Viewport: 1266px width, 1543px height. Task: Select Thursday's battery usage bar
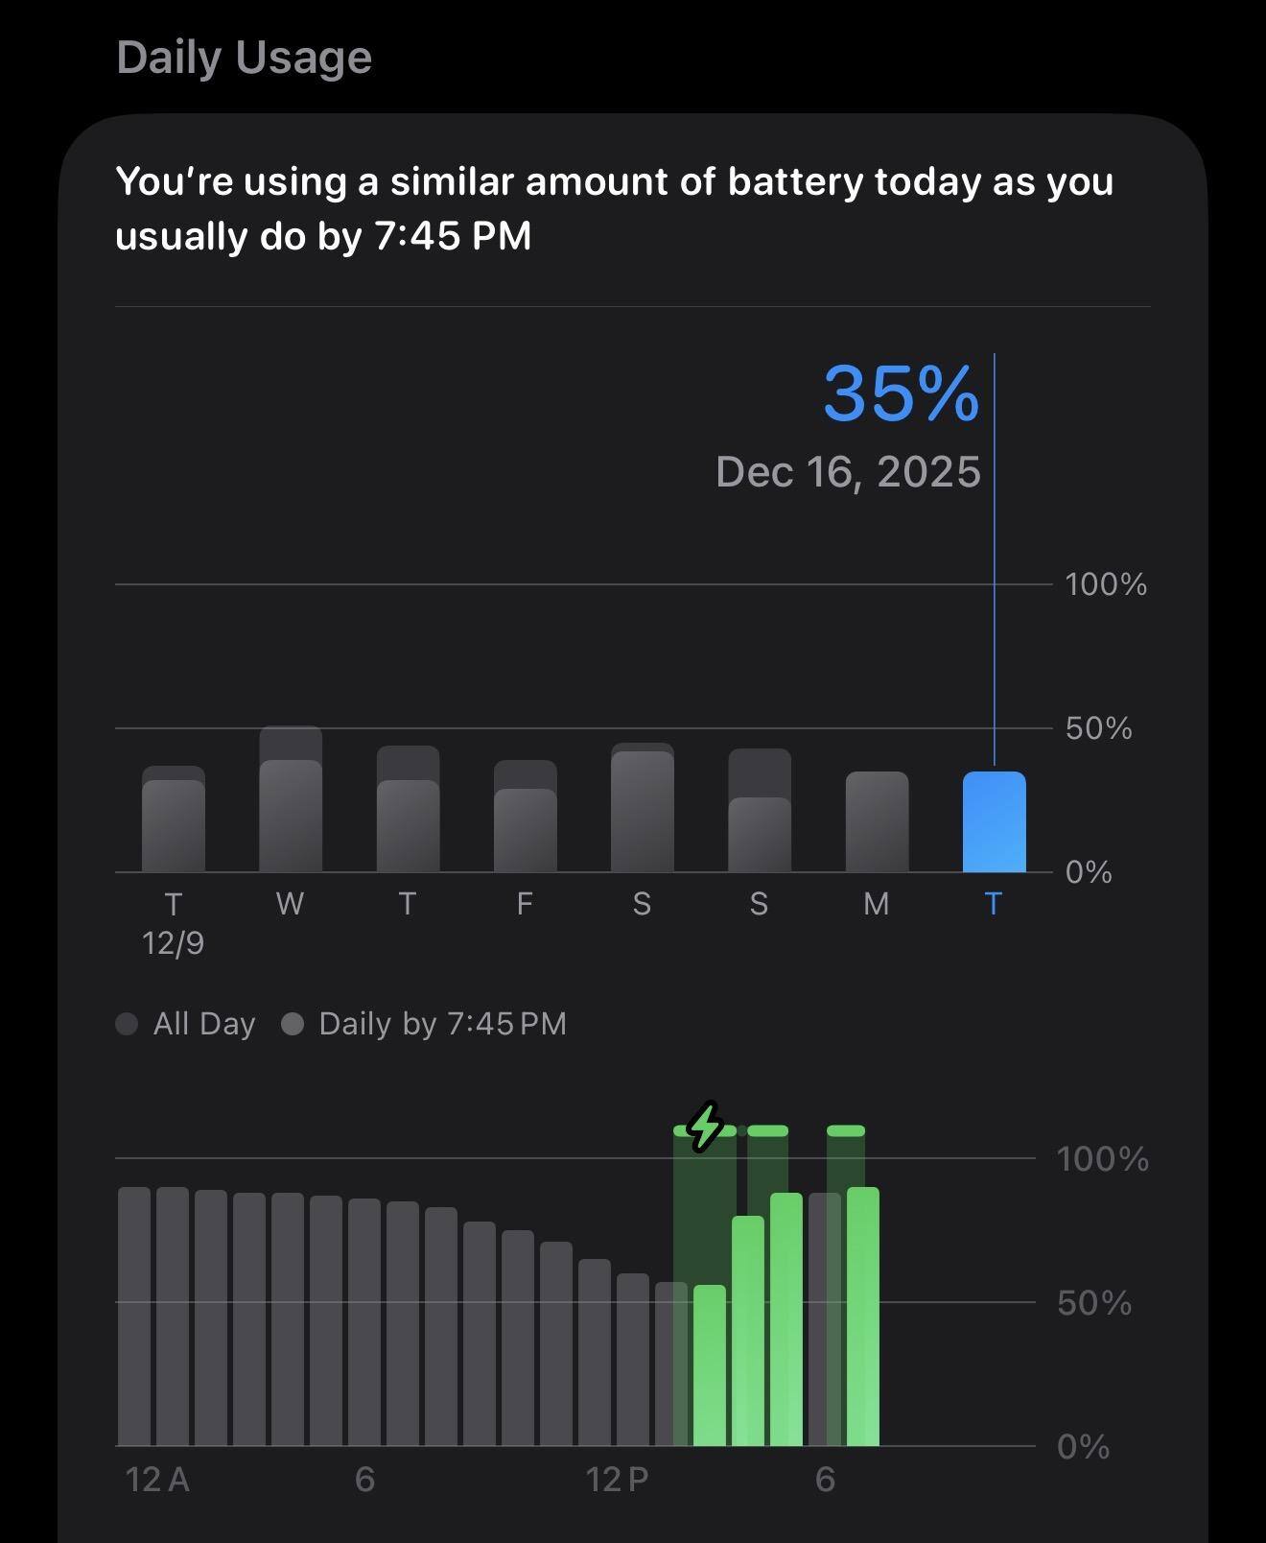click(x=408, y=823)
